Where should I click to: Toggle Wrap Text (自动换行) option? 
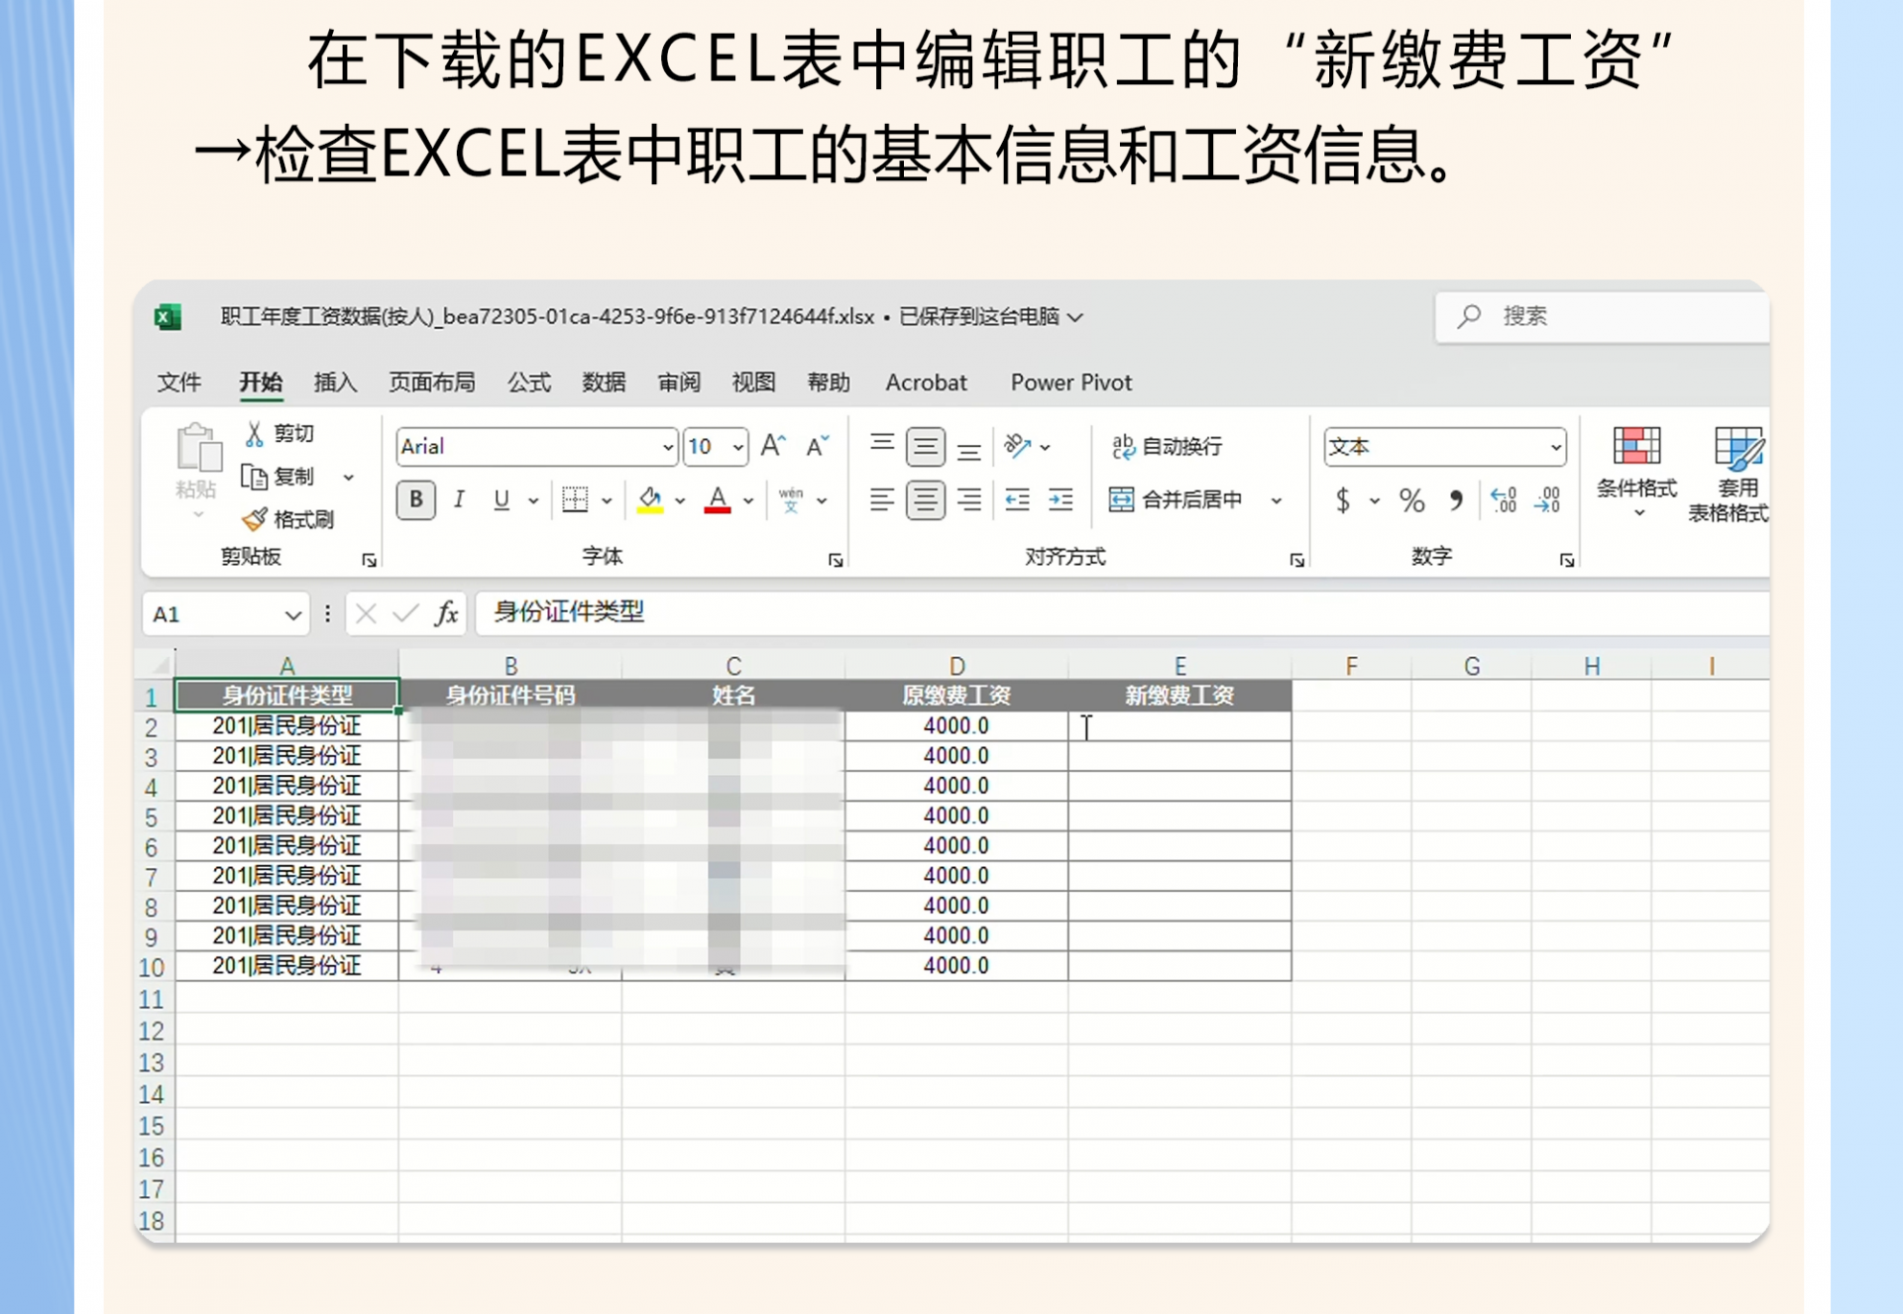tap(1167, 446)
